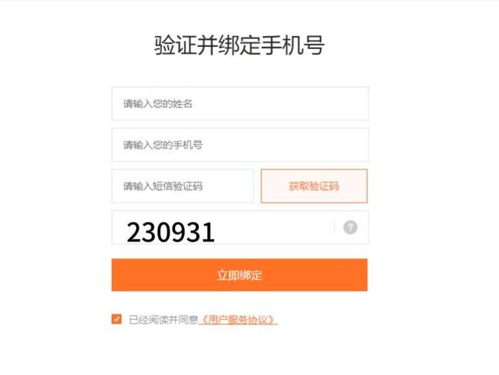Open the 《用户服务协议》 link

238,320
